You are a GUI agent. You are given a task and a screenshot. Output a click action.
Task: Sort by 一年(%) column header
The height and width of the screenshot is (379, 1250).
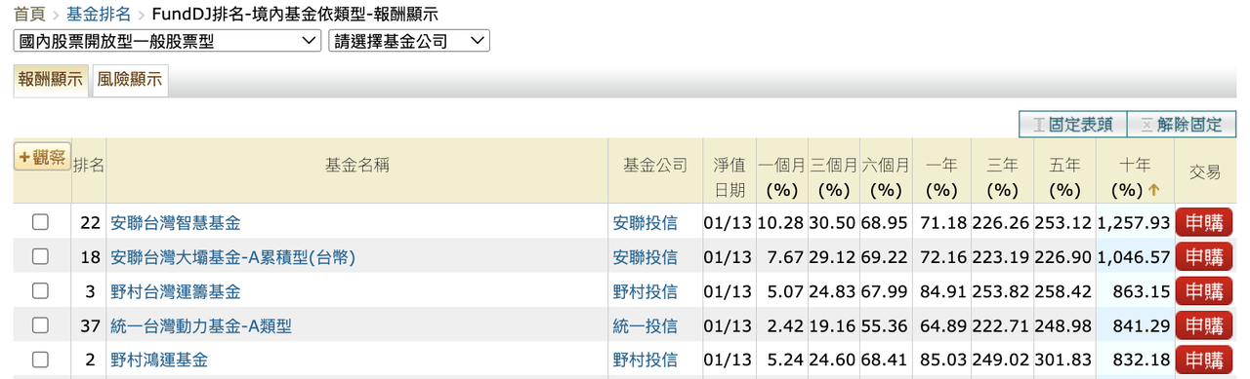click(941, 177)
